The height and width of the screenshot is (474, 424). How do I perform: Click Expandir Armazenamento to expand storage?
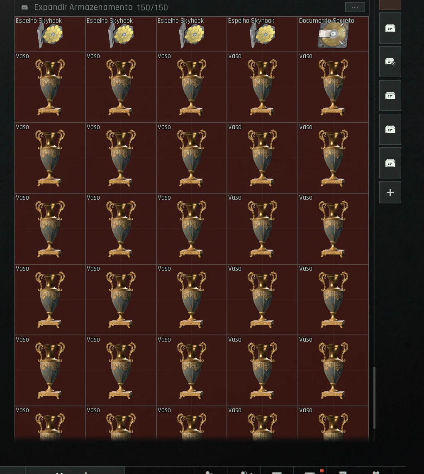(83, 7)
